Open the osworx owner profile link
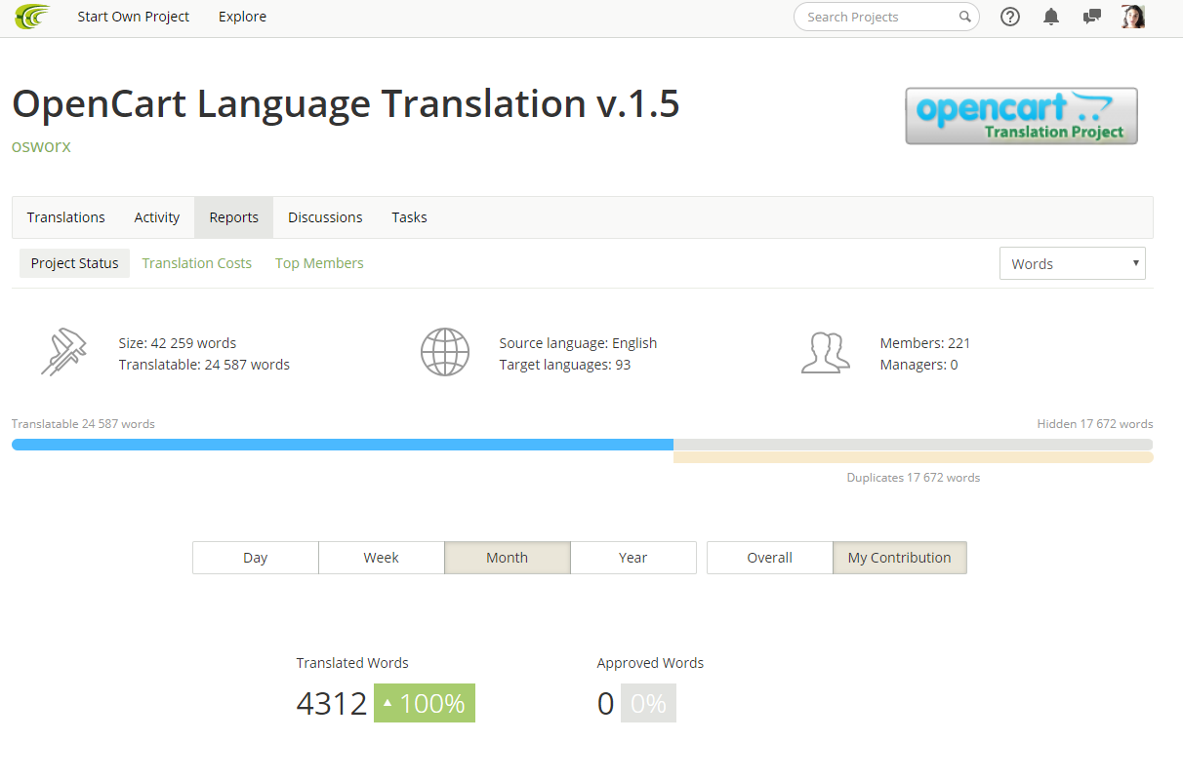 41,146
